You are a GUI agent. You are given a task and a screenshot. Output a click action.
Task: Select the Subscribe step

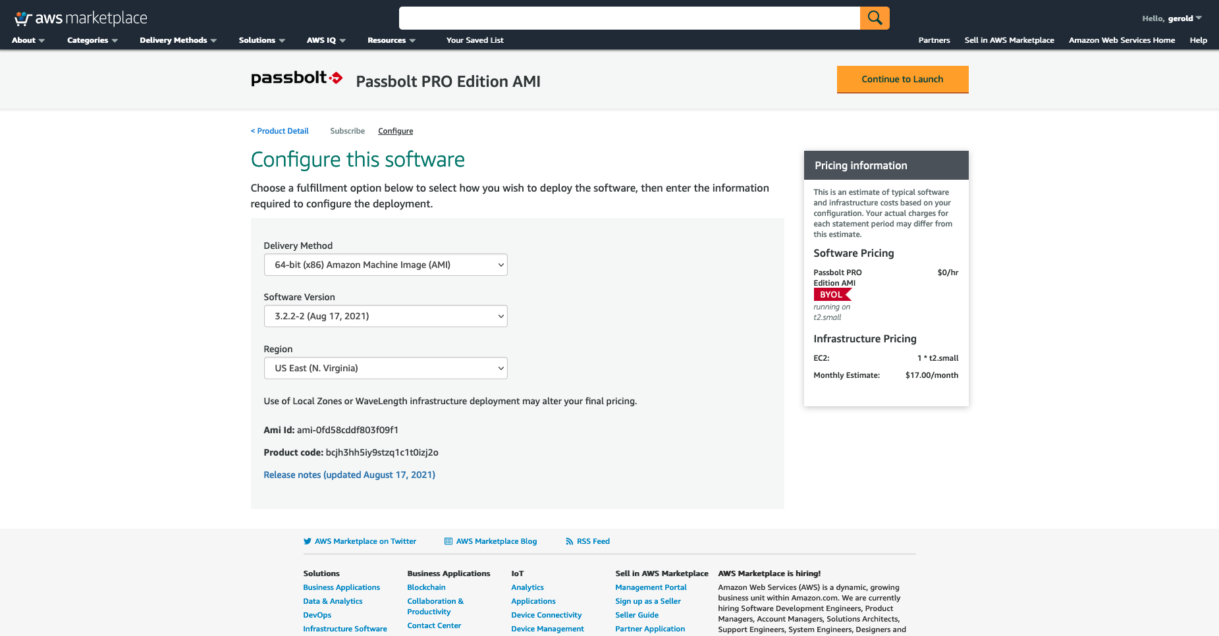click(x=347, y=131)
